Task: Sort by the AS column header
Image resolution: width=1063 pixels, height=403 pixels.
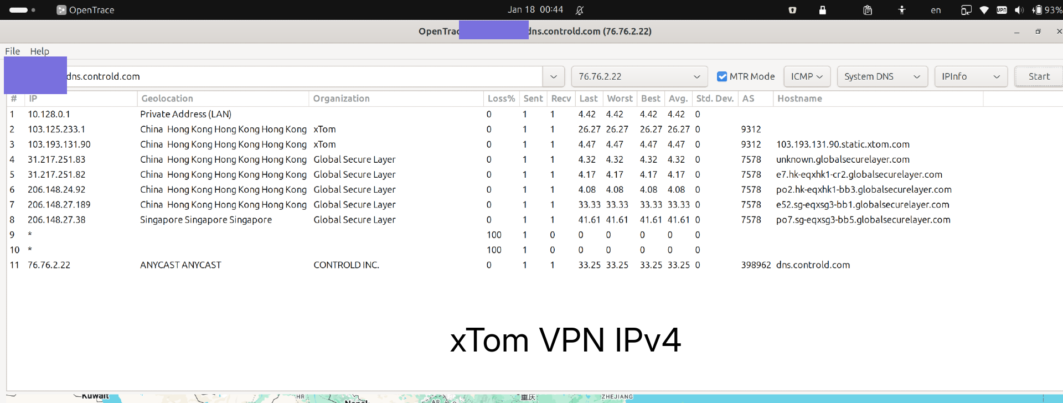Action: (755, 99)
